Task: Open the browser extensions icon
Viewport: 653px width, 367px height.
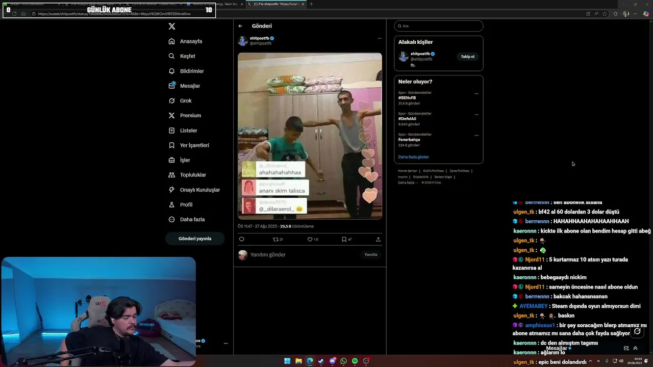Action: [x=615, y=14]
